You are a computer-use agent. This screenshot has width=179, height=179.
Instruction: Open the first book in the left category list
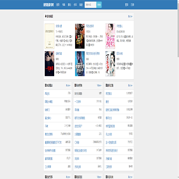(47, 94)
